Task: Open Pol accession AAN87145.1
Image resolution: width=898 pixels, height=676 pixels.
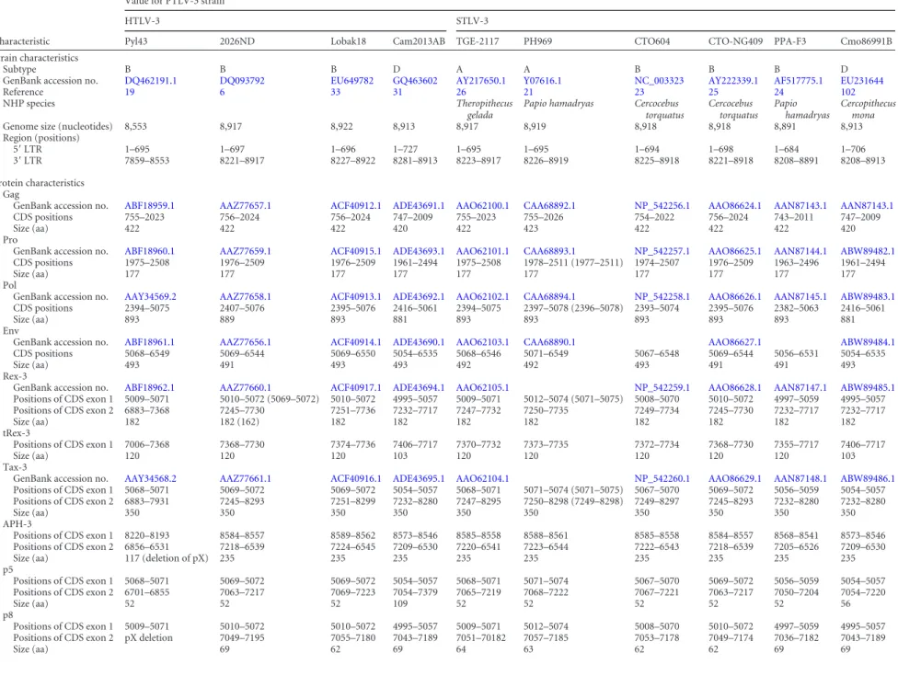Action: tap(800, 296)
